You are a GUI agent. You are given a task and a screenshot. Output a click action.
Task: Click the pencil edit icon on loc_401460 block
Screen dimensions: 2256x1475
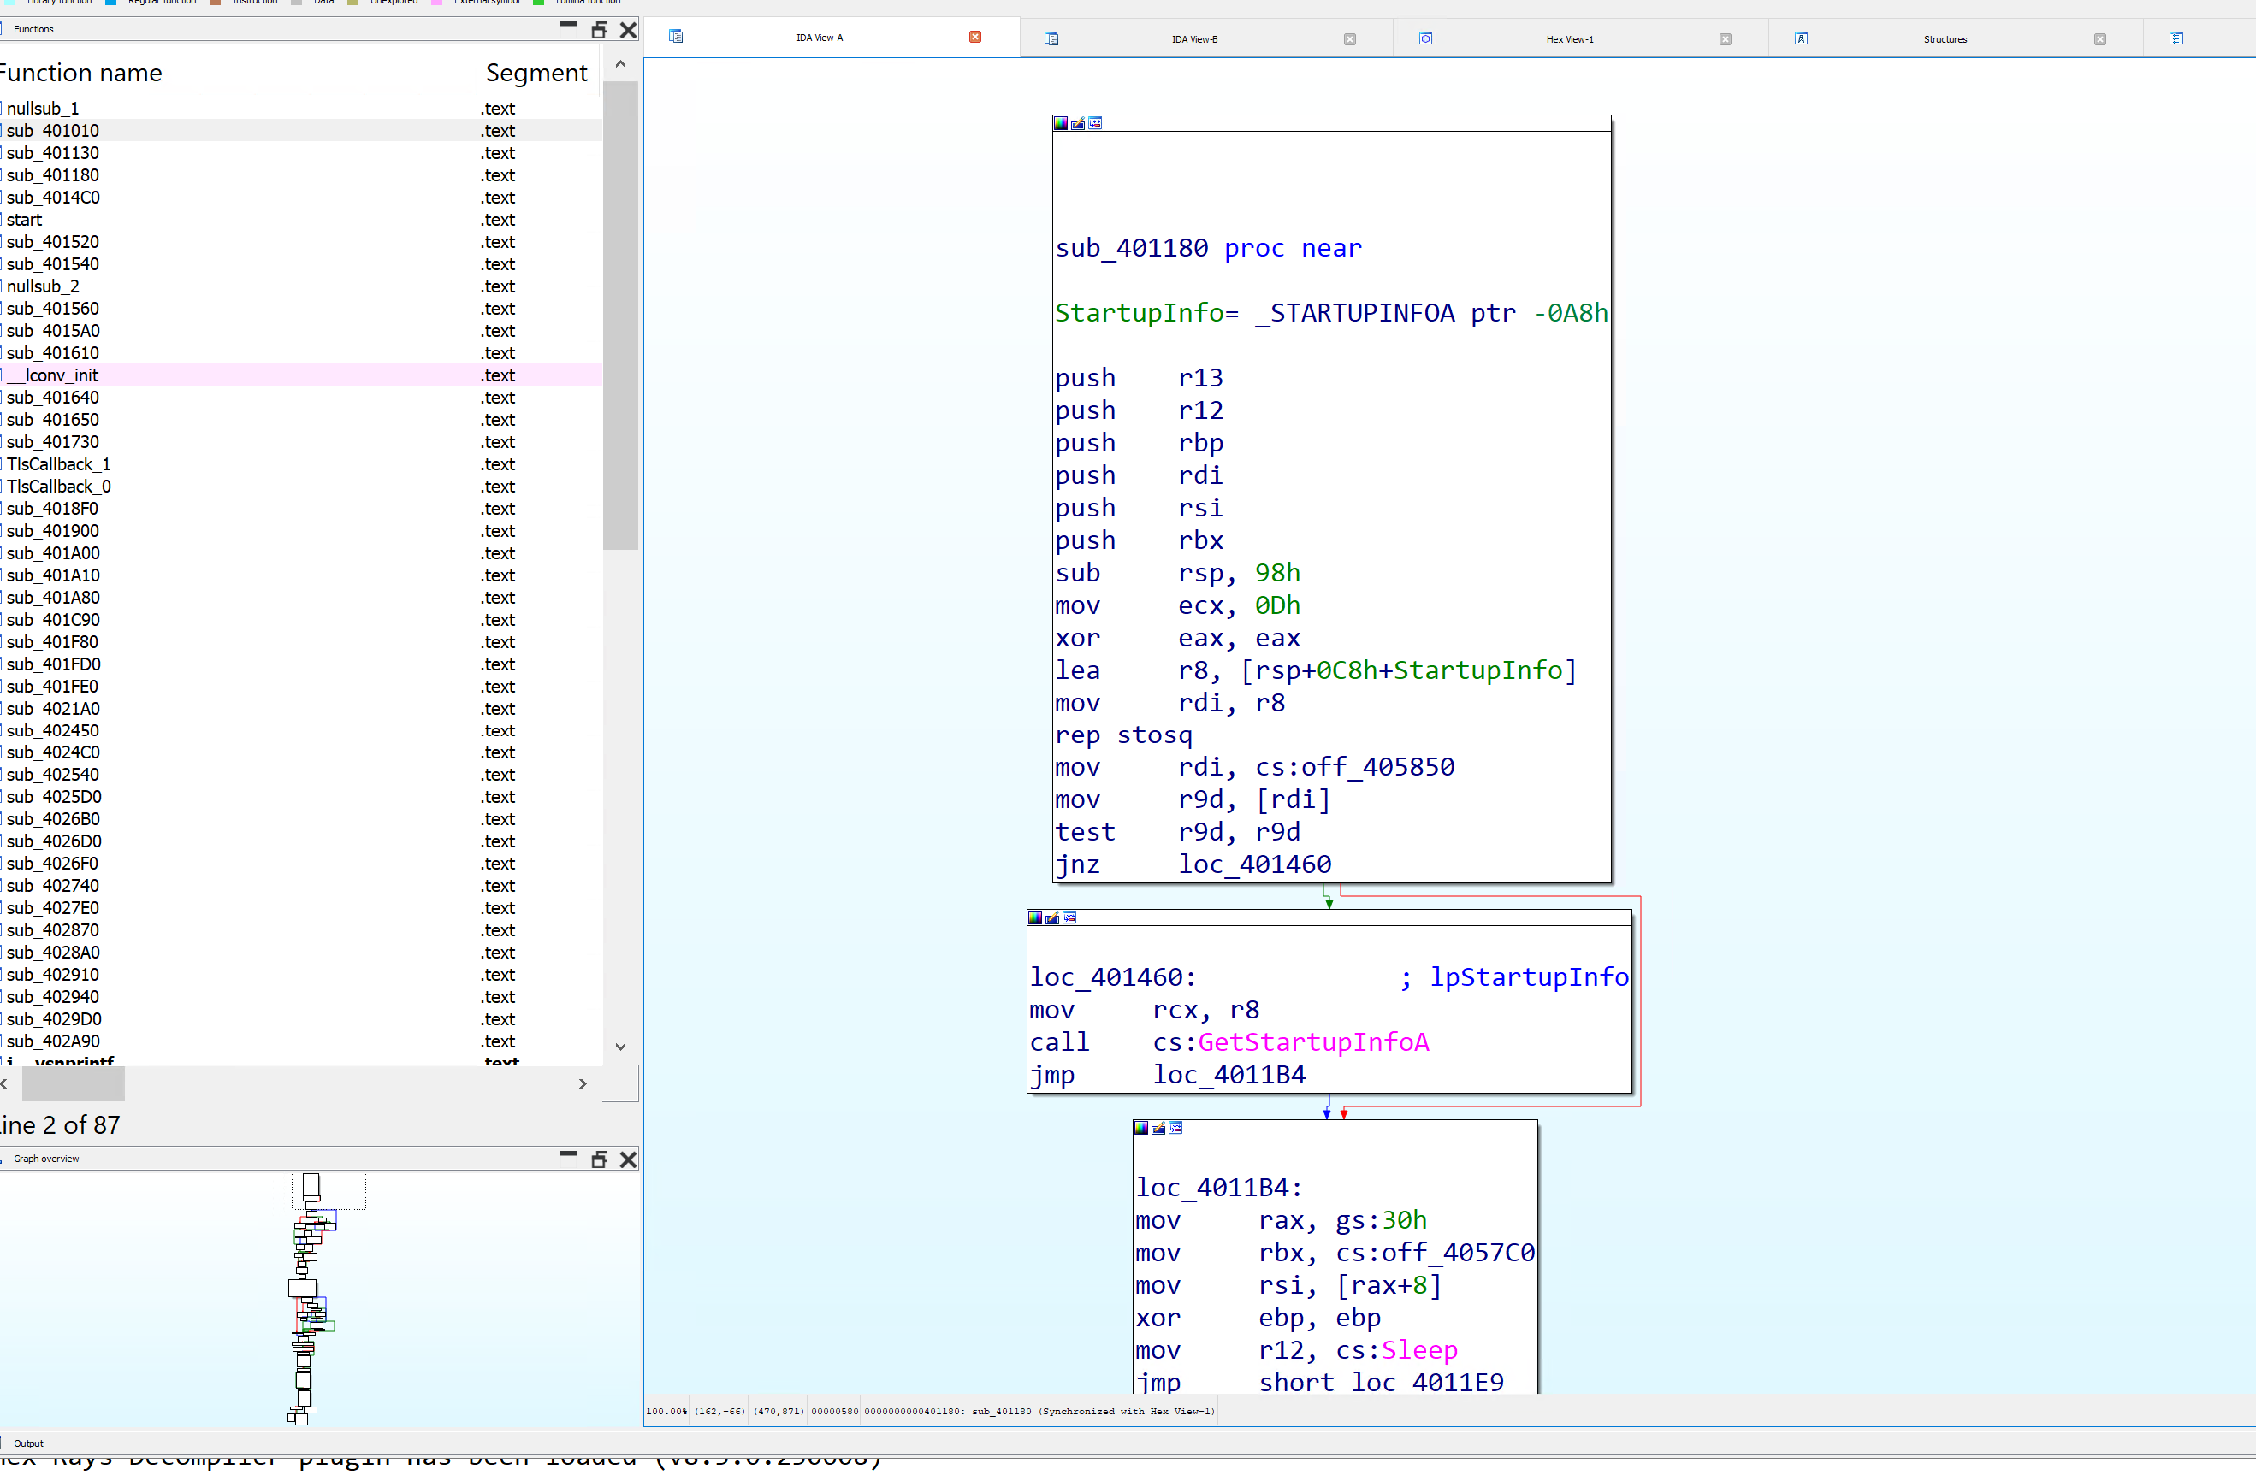pos(1052,917)
